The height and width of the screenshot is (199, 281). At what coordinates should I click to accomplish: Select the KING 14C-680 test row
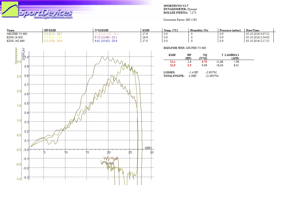(x=16, y=41)
